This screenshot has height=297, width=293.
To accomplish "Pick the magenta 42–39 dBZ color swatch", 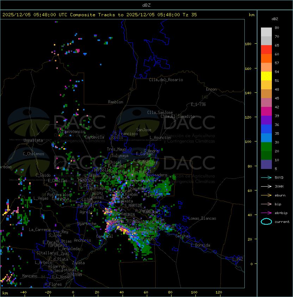I will pos(266,111).
